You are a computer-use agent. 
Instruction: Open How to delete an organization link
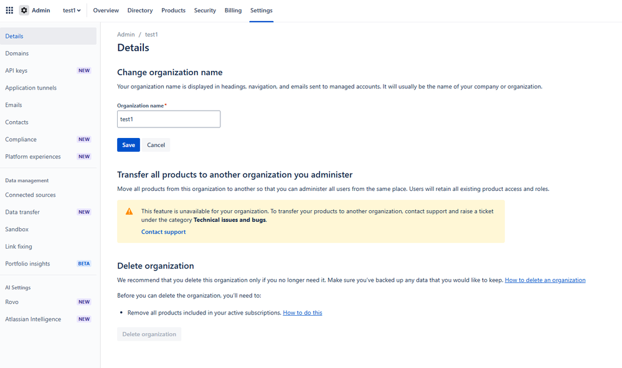coord(545,280)
